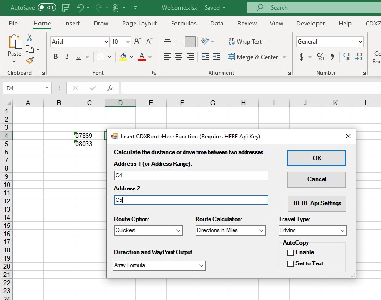Image resolution: width=381 pixels, height=300 pixels.
Task: Expand Merge & Center options arrow
Action: 284,57
